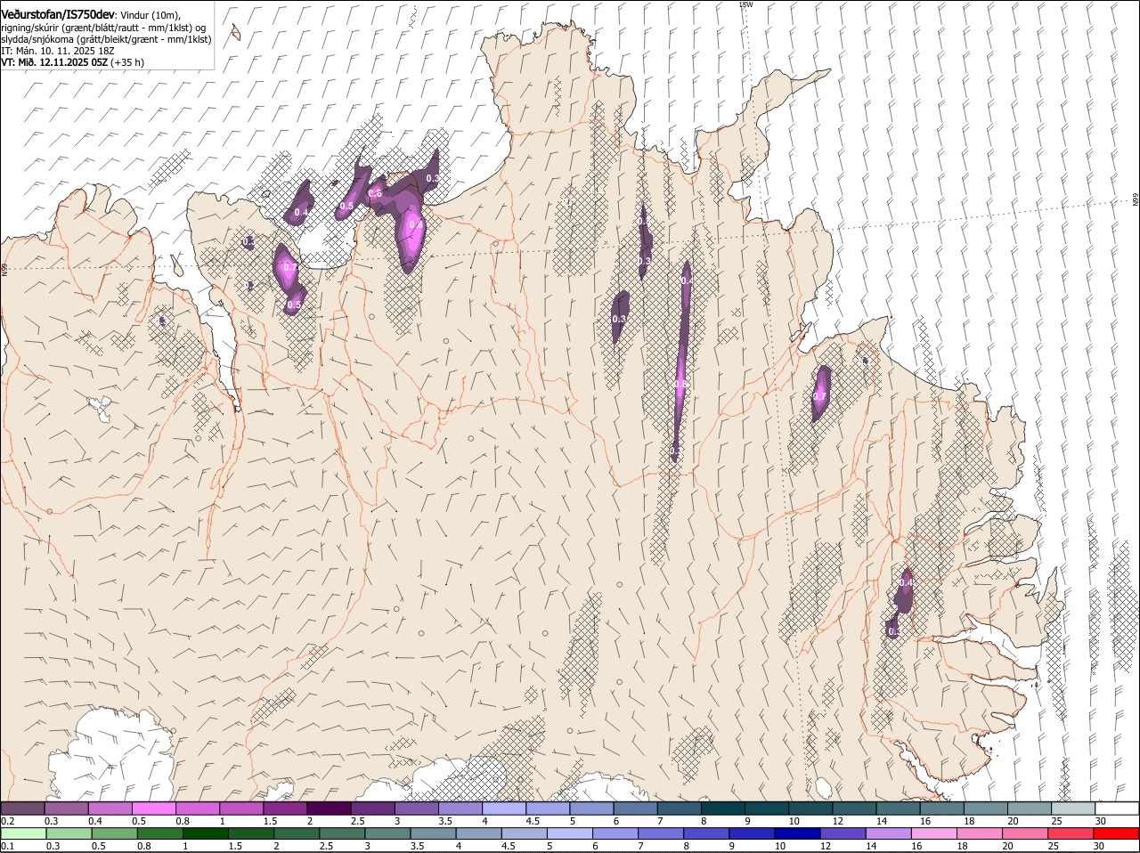Click lower legend swatch between 2 and 2.5
The height and width of the screenshot is (853, 1140).
[x=297, y=833]
